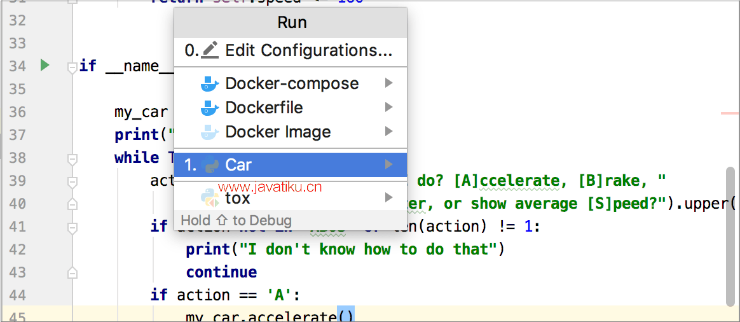Expand the Car configuration submenu arrow

coord(388,165)
